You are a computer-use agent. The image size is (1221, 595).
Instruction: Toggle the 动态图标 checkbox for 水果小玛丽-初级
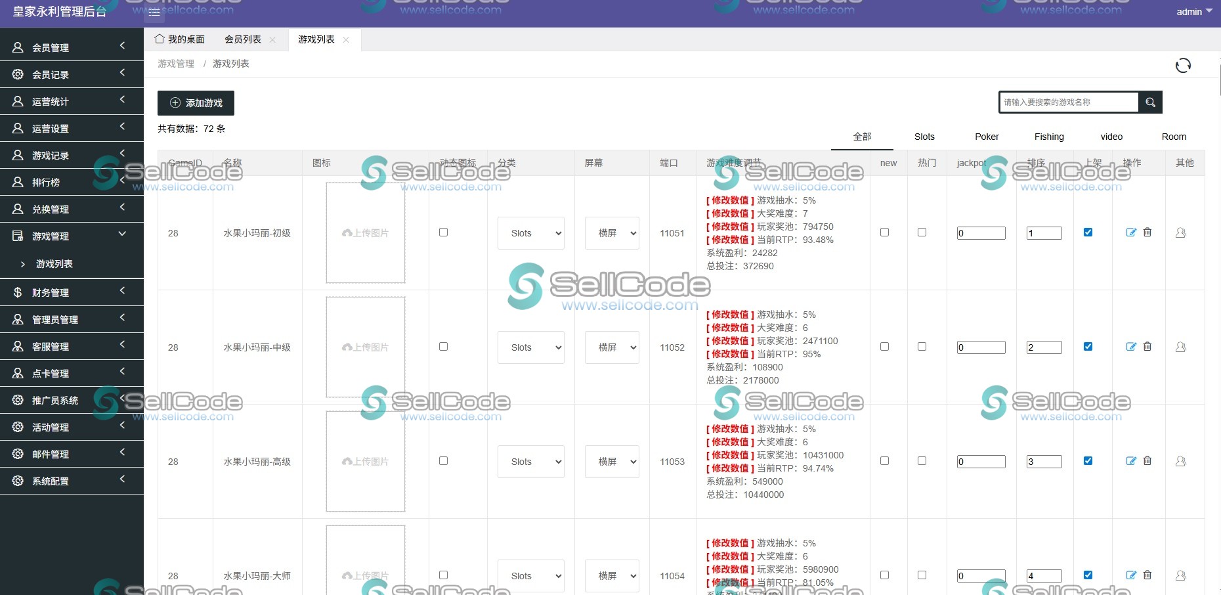444,232
